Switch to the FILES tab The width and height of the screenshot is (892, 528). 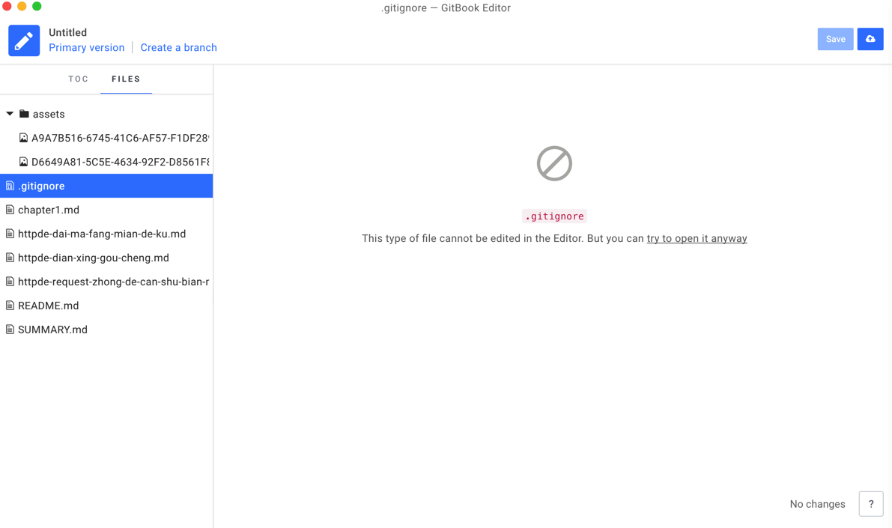[x=126, y=79]
